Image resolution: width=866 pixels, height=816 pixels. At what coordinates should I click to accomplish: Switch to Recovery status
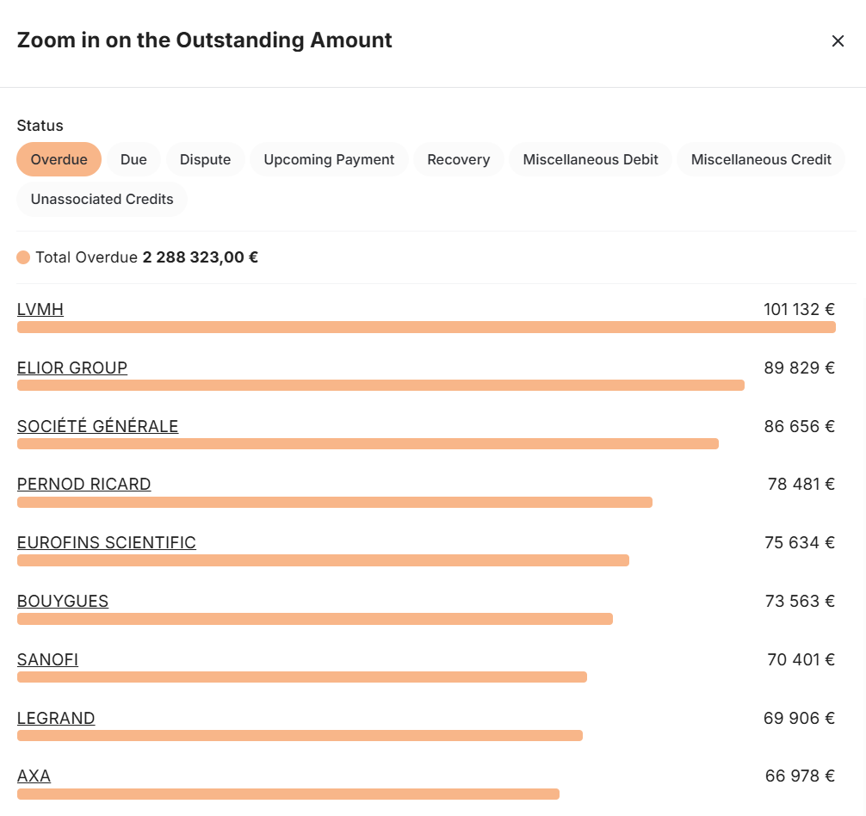(459, 159)
